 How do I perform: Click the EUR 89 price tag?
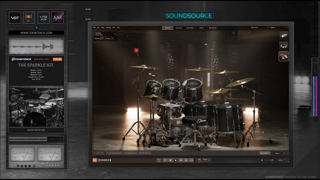point(57,59)
